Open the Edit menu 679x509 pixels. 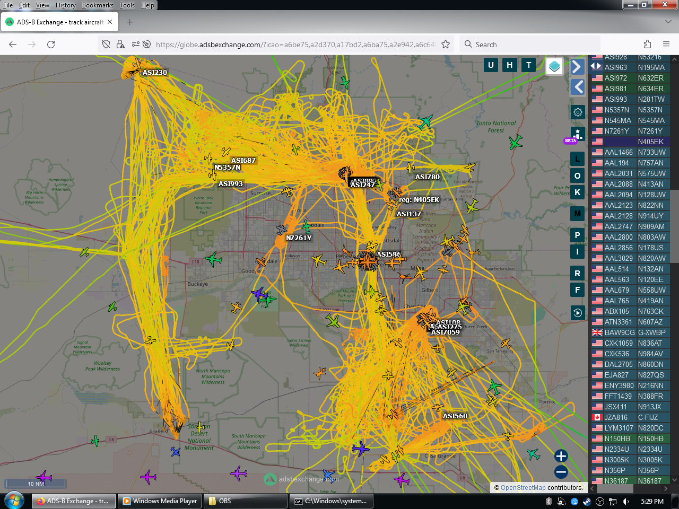click(24, 5)
